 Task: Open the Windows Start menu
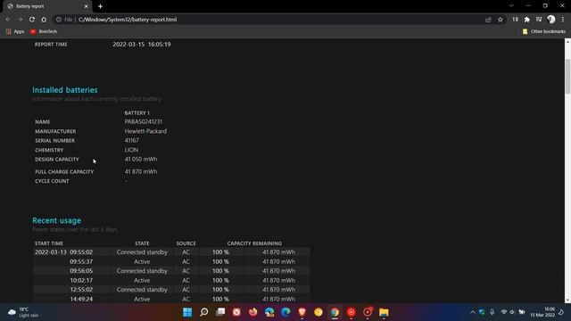187,312
